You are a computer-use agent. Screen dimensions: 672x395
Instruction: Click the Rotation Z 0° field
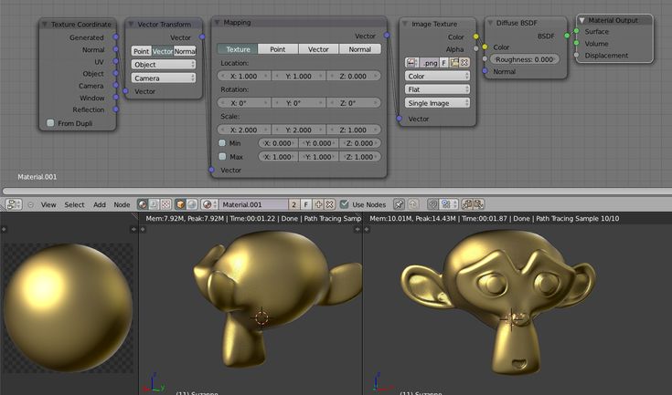click(354, 103)
